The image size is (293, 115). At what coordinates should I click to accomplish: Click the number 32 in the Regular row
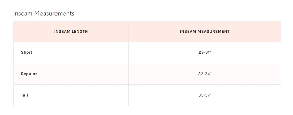pyautogui.click(x=201, y=74)
